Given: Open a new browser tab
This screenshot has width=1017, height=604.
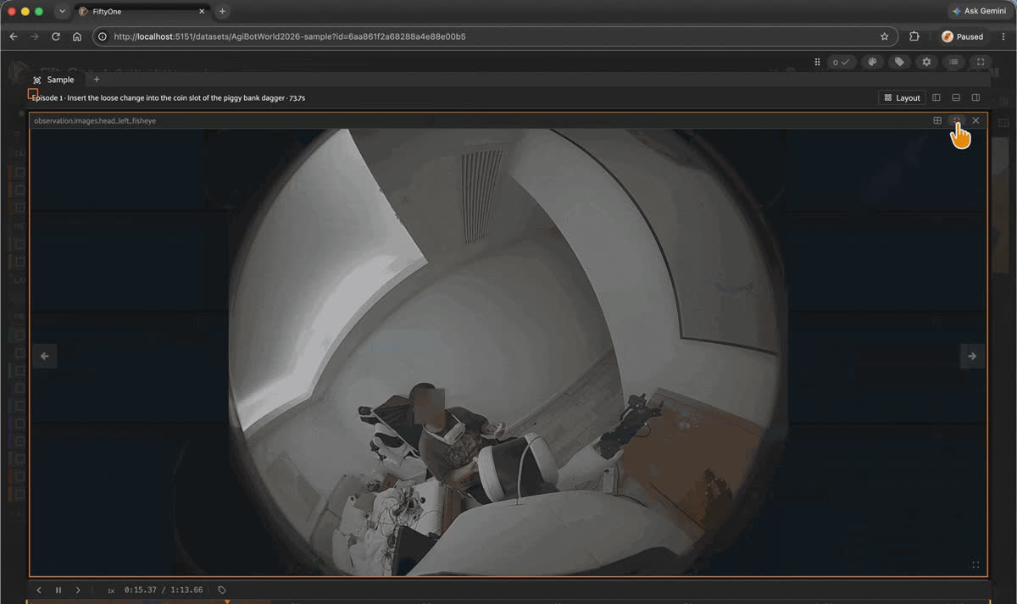Looking at the screenshot, I should (x=222, y=11).
